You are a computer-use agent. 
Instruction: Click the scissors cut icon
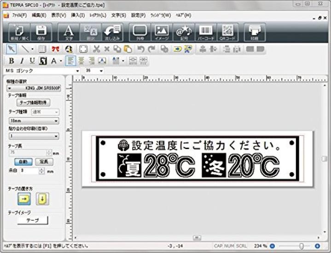point(96,49)
